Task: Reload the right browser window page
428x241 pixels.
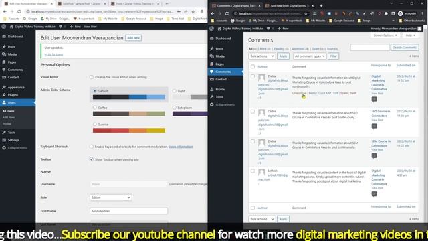Action: 227,13
